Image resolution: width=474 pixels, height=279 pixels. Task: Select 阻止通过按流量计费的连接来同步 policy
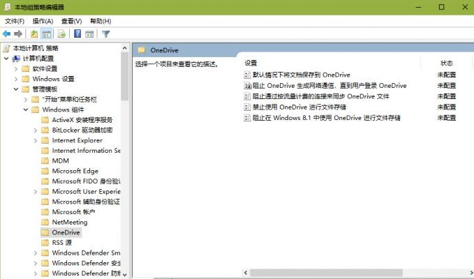coord(320,96)
